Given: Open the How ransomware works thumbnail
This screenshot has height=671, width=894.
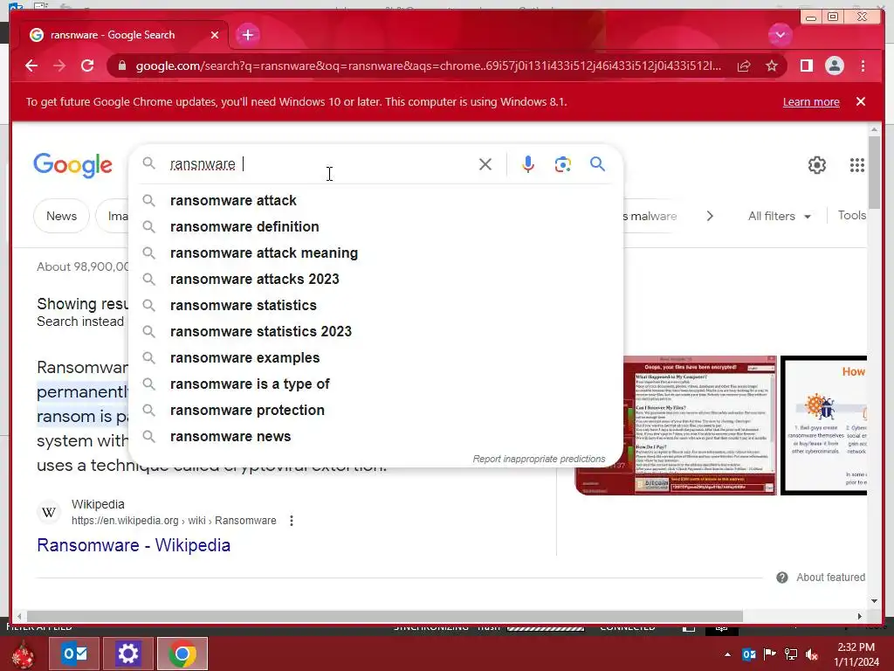Looking at the screenshot, I should coord(824,425).
